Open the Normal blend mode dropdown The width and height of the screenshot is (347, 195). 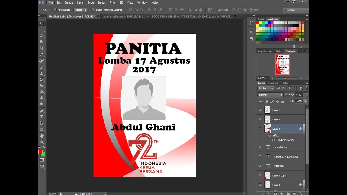coord(270,95)
